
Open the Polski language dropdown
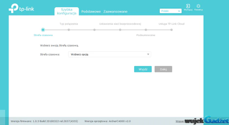click(x=170, y=11)
